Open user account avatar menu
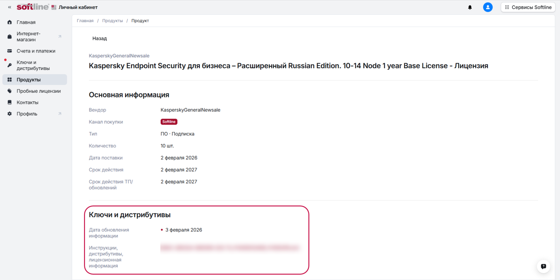 (x=488, y=7)
